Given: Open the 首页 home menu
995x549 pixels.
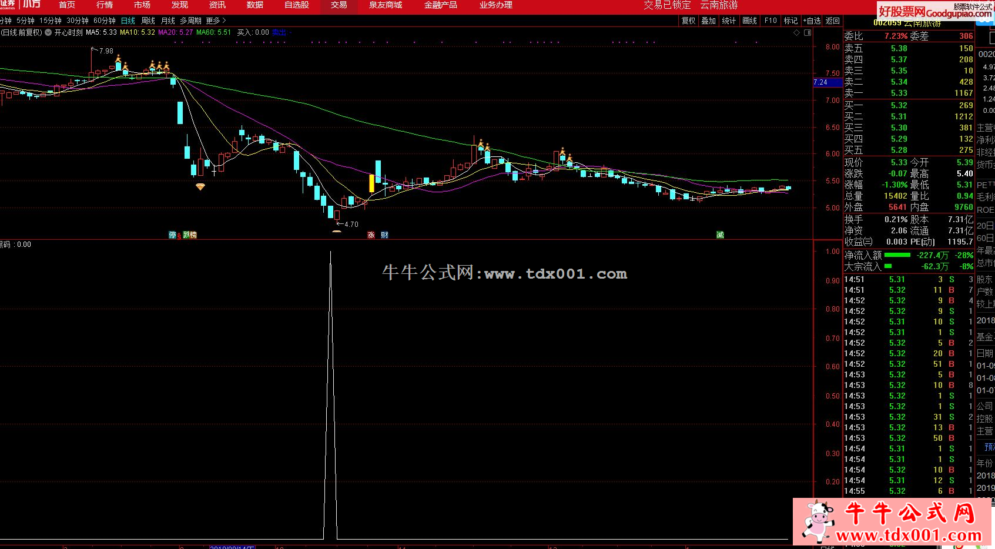Looking at the screenshot, I should (x=67, y=5).
